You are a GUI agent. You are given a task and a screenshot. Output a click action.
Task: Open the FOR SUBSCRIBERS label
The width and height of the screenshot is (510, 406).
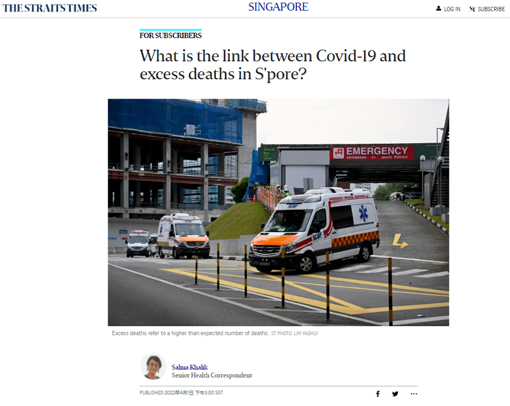point(171,36)
